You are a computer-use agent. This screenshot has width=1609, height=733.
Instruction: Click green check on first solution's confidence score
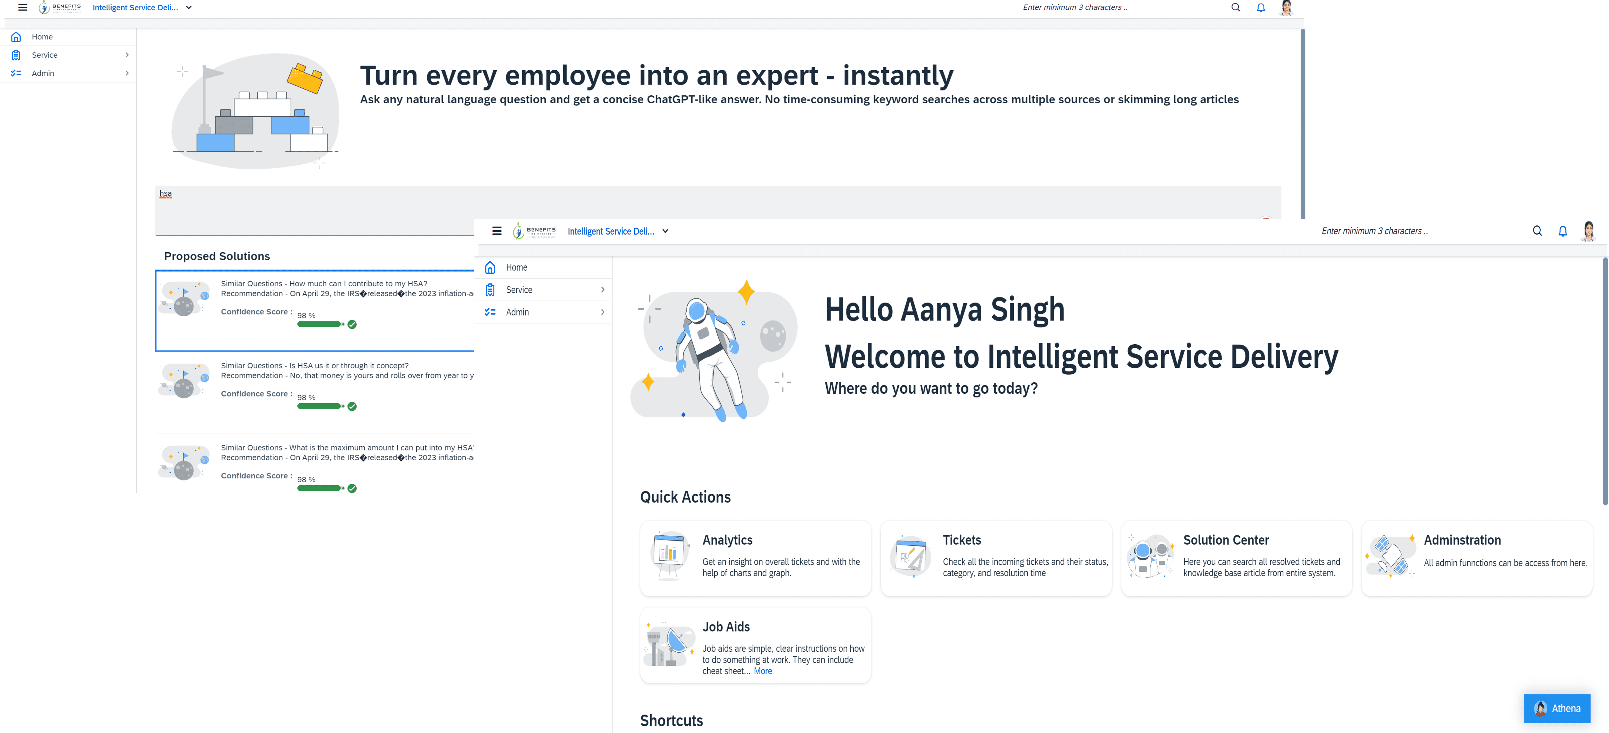click(x=352, y=324)
